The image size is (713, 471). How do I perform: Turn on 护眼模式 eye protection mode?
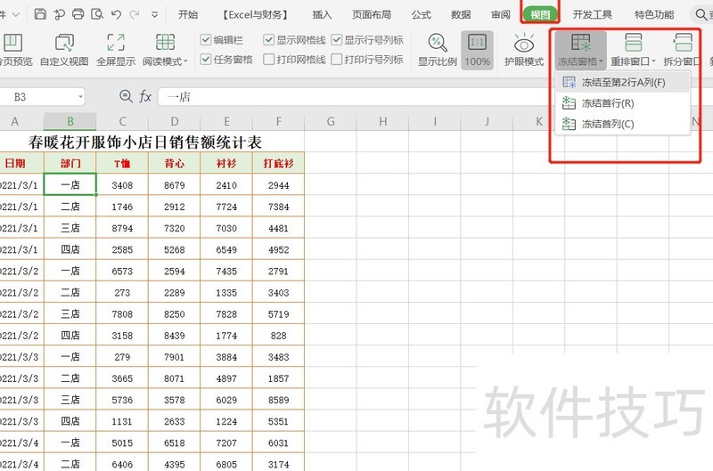pyautogui.click(x=524, y=50)
